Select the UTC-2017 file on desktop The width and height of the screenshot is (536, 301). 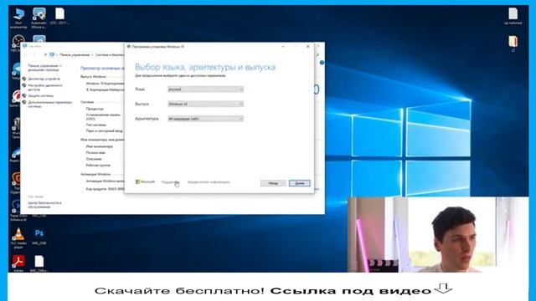click(59, 16)
